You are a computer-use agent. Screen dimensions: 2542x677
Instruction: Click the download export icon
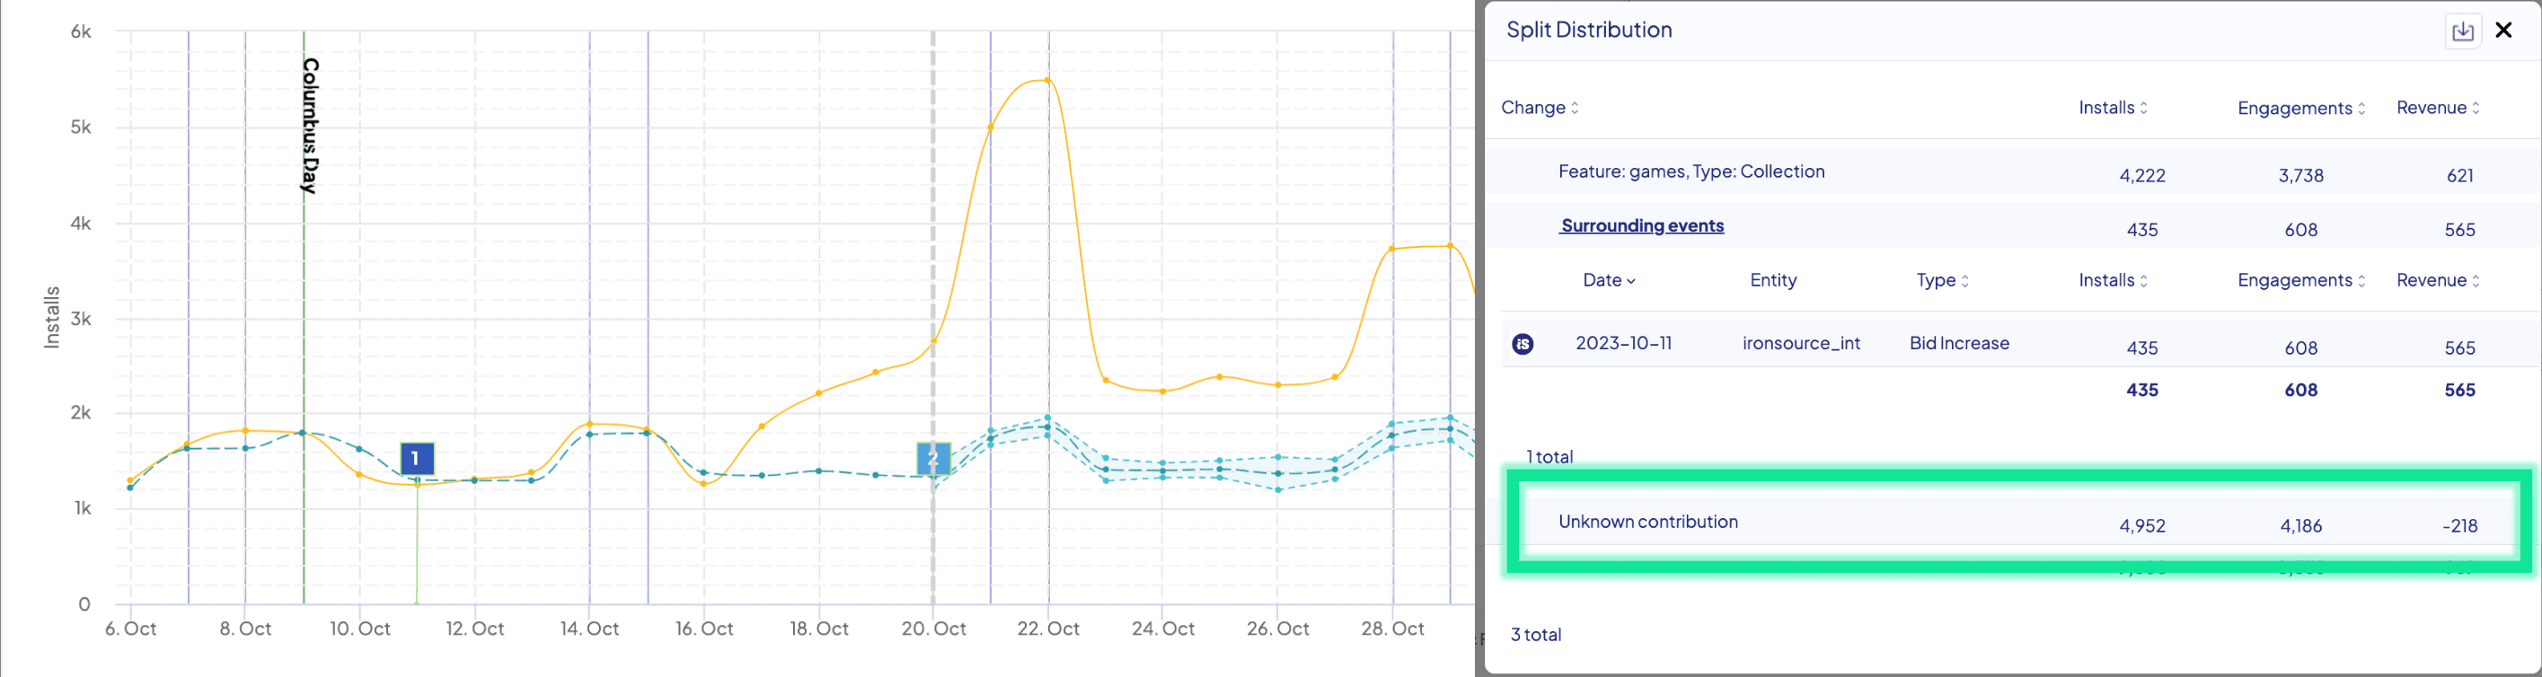coord(2462,31)
